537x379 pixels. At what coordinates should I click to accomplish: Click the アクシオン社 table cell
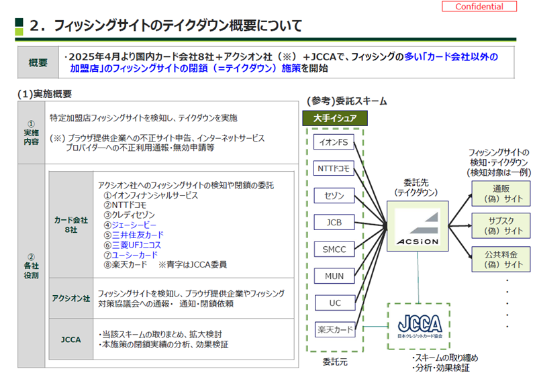pyautogui.click(x=71, y=298)
